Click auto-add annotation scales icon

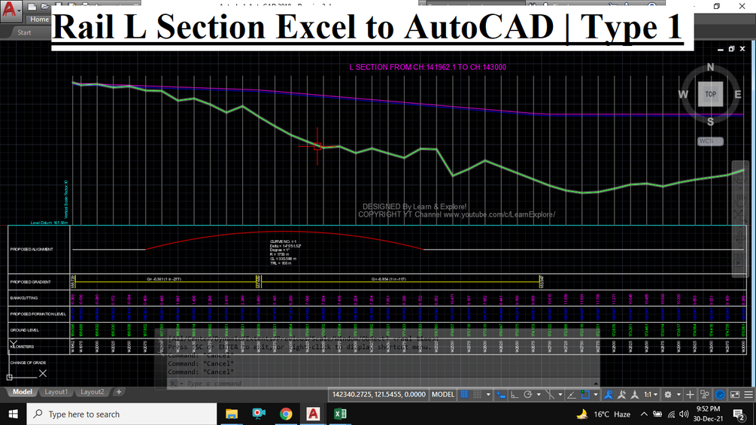[621, 394]
